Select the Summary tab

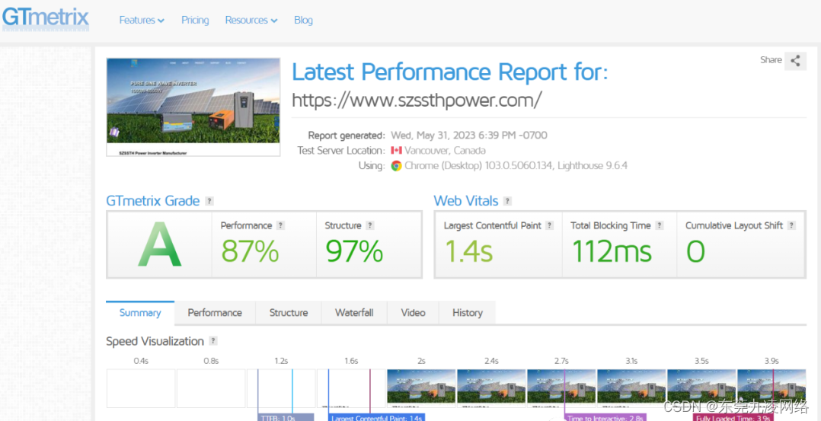tap(140, 313)
